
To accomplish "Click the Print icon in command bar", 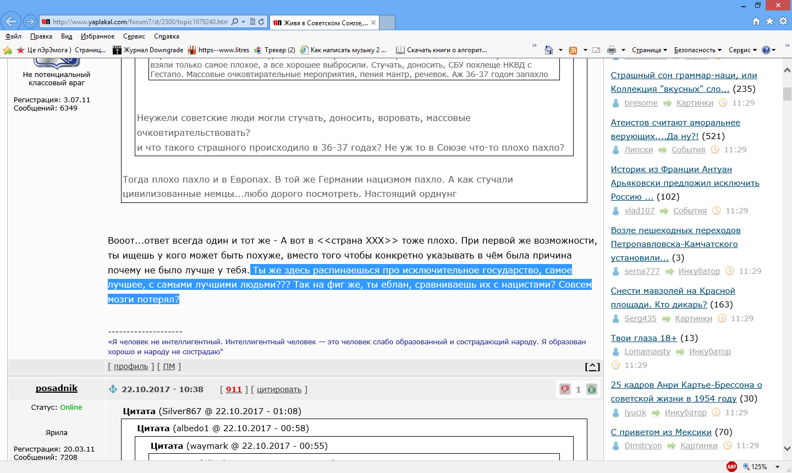I will [611, 50].
